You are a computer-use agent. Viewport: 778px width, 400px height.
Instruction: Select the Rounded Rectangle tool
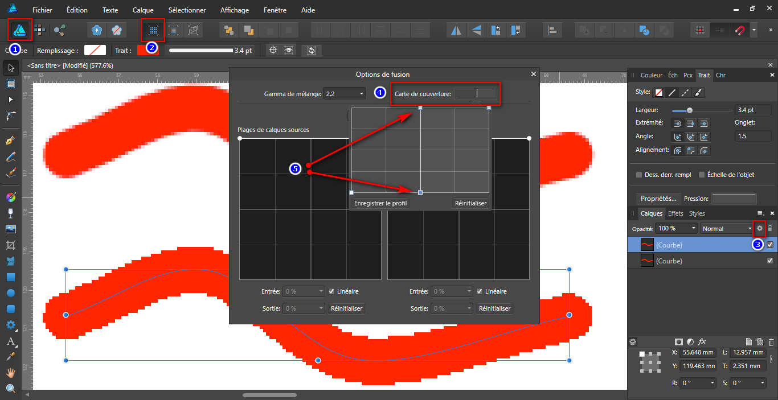(10, 309)
